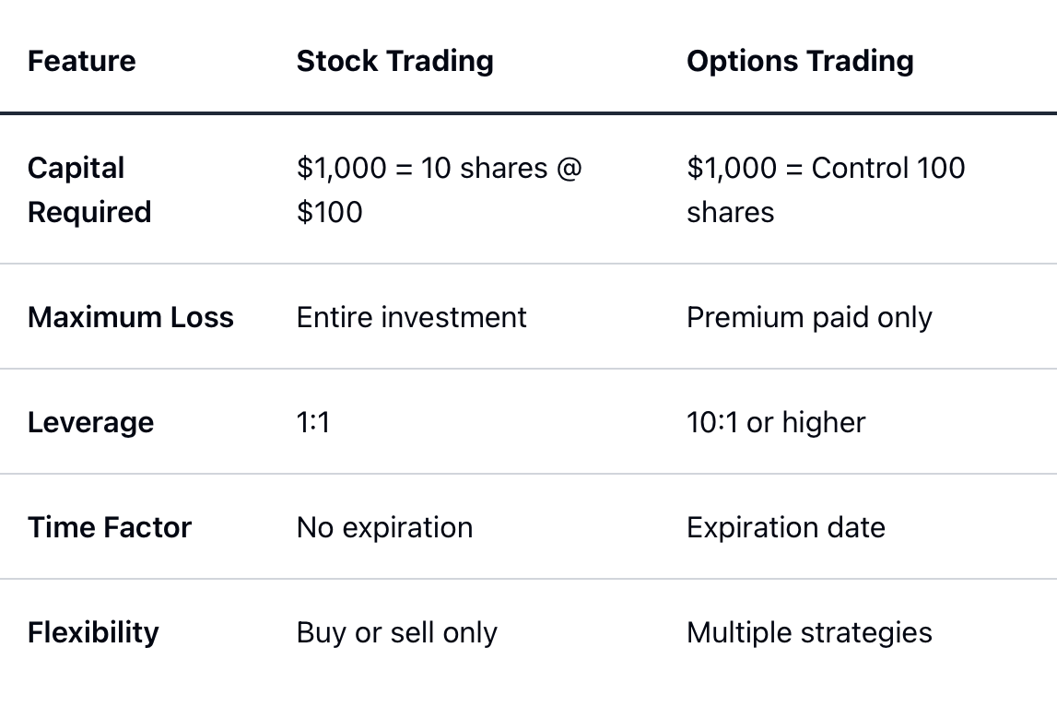1057x718 pixels.
Task: Click the Premium paid only cell
Action: click(x=809, y=317)
